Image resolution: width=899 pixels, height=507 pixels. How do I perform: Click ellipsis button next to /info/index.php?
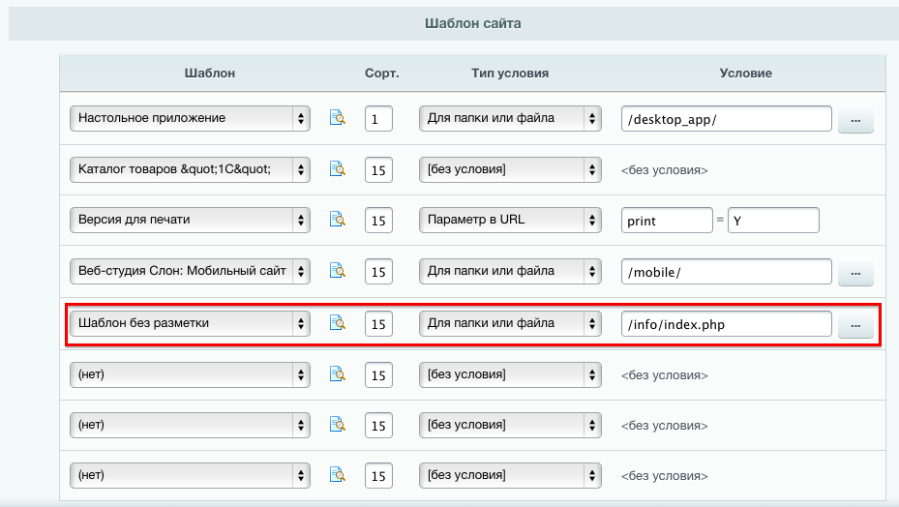pos(854,324)
